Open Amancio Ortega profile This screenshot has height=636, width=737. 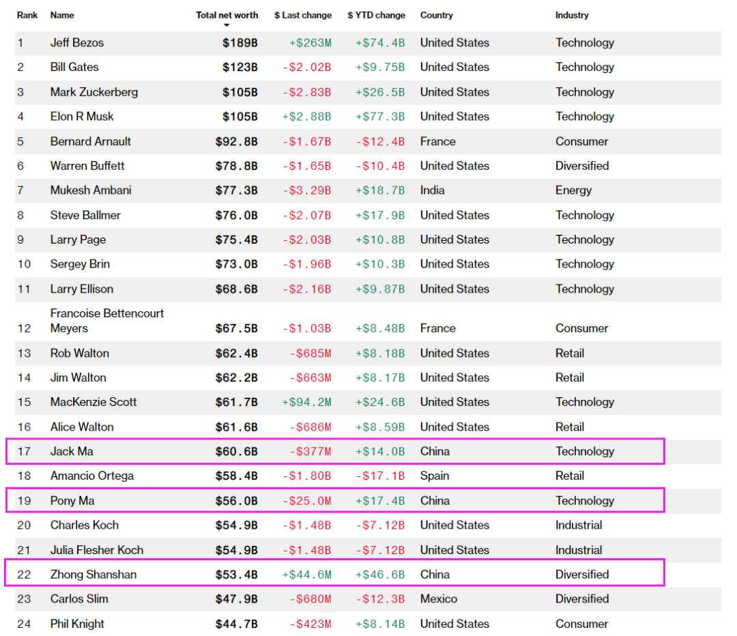(x=91, y=476)
